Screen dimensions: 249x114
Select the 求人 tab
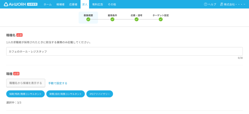point(85,4)
